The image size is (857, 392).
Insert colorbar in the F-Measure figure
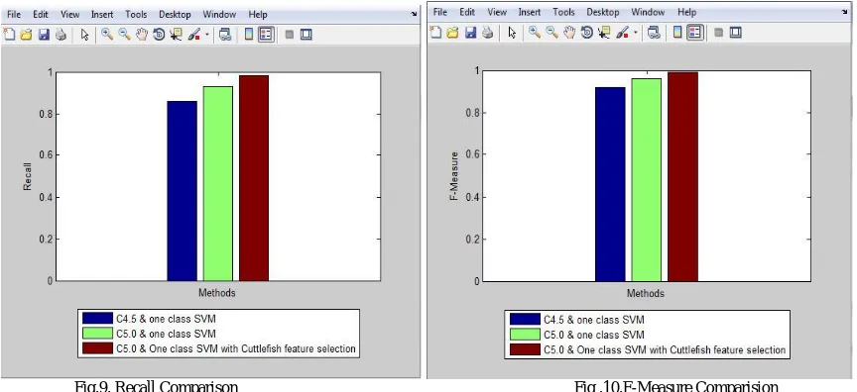click(677, 33)
